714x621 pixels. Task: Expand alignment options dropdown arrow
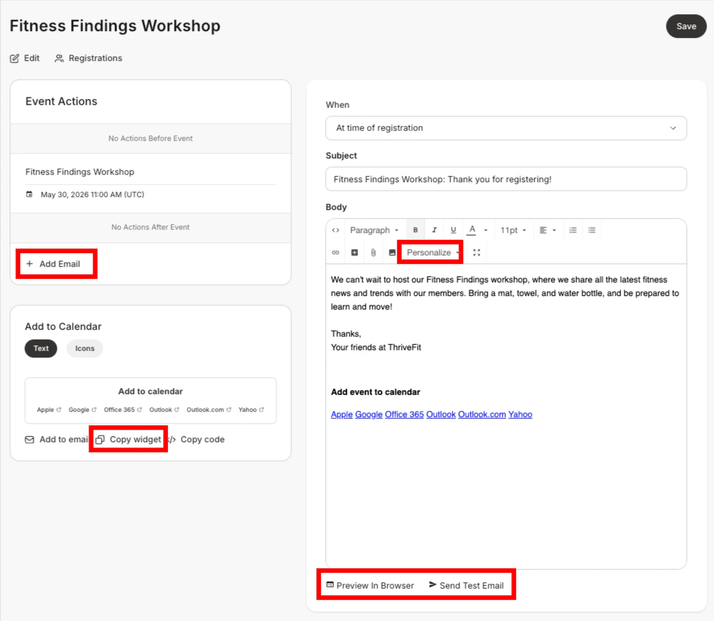click(x=554, y=230)
